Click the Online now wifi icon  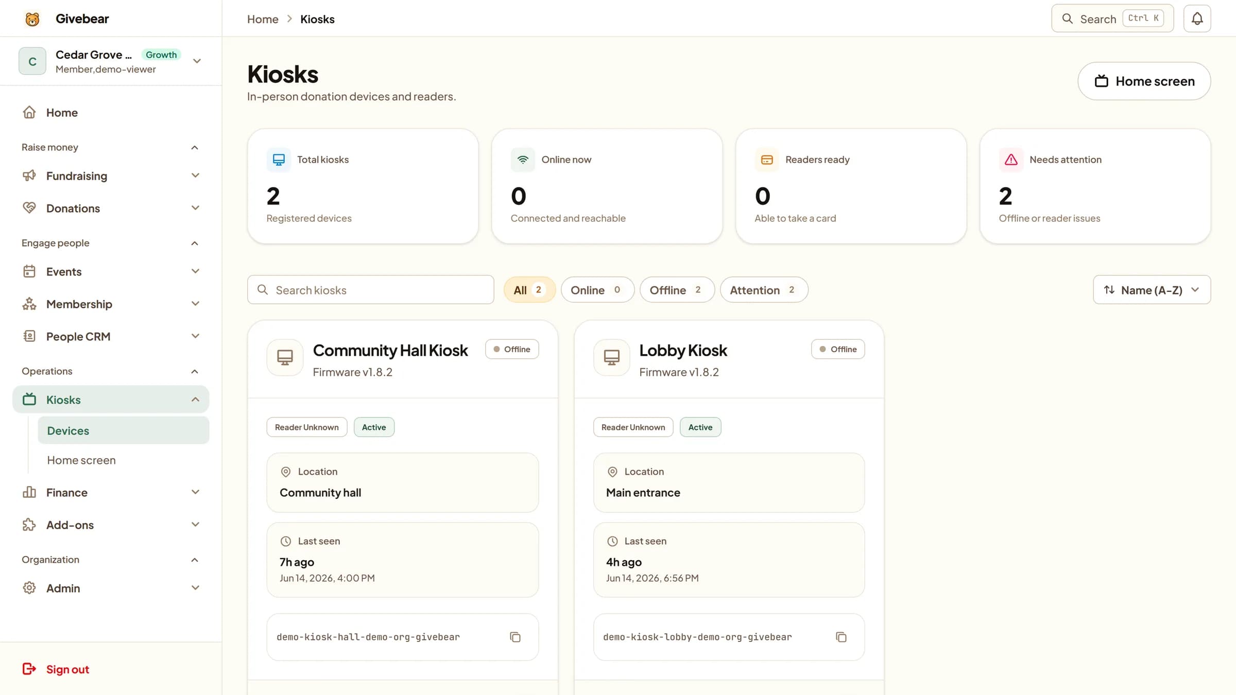pos(523,160)
